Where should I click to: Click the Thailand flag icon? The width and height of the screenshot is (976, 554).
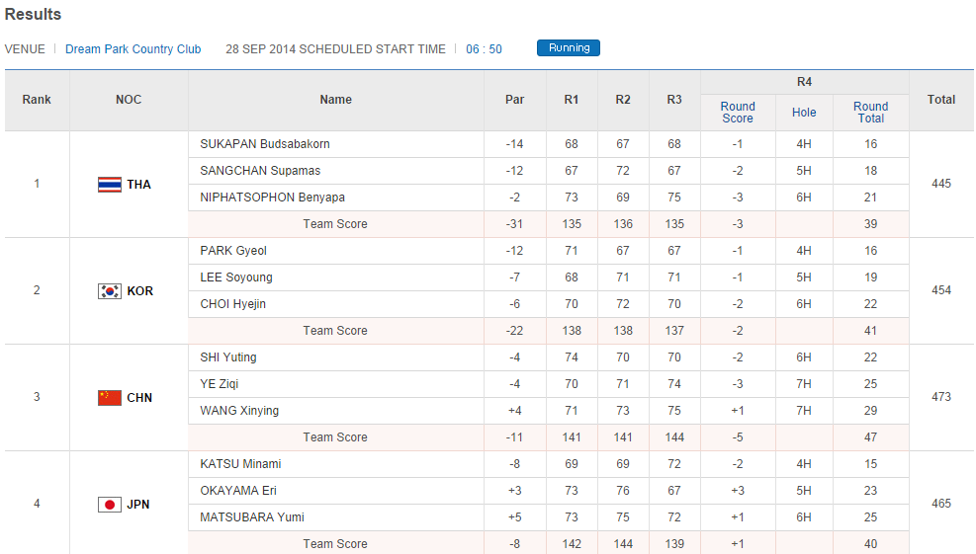coord(110,185)
